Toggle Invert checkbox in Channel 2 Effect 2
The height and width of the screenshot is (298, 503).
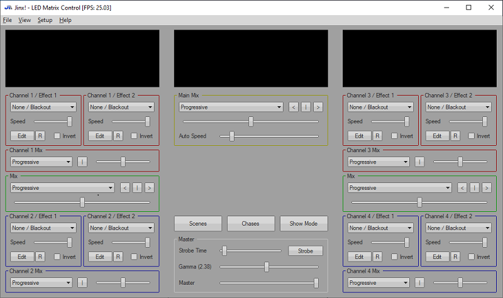[x=135, y=257]
